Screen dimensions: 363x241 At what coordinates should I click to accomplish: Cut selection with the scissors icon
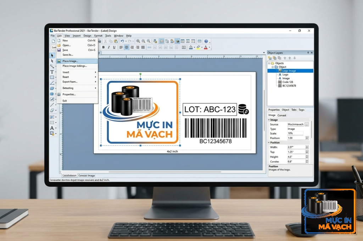(105, 41)
